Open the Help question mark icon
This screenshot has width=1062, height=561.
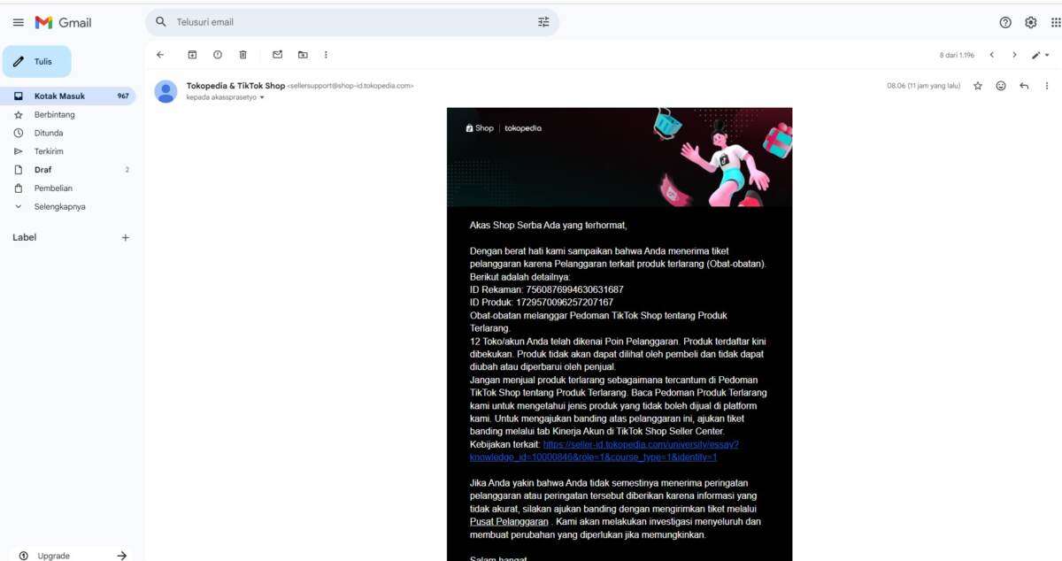tap(1005, 22)
